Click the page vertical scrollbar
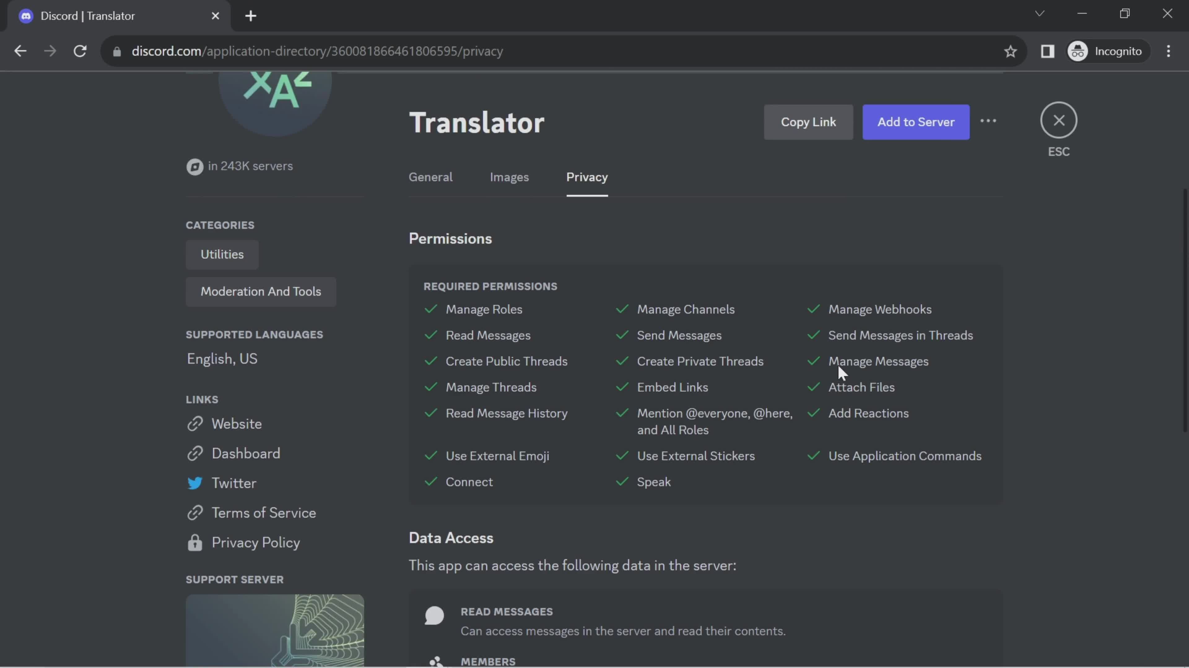The height and width of the screenshot is (668, 1189). click(x=1185, y=310)
